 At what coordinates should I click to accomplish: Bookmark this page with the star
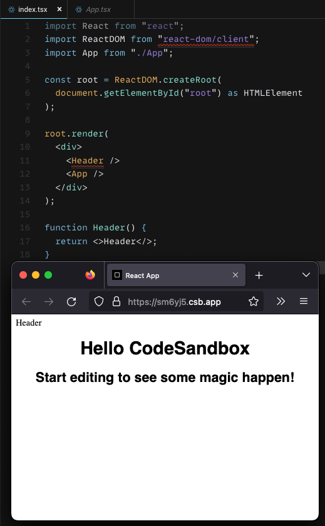point(254,302)
